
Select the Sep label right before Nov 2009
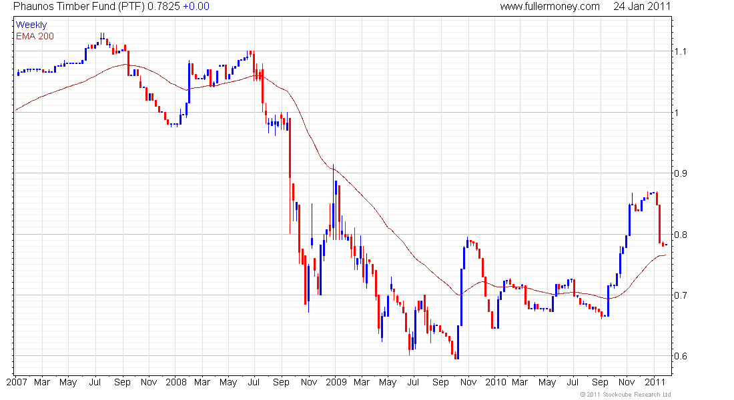(440, 382)
